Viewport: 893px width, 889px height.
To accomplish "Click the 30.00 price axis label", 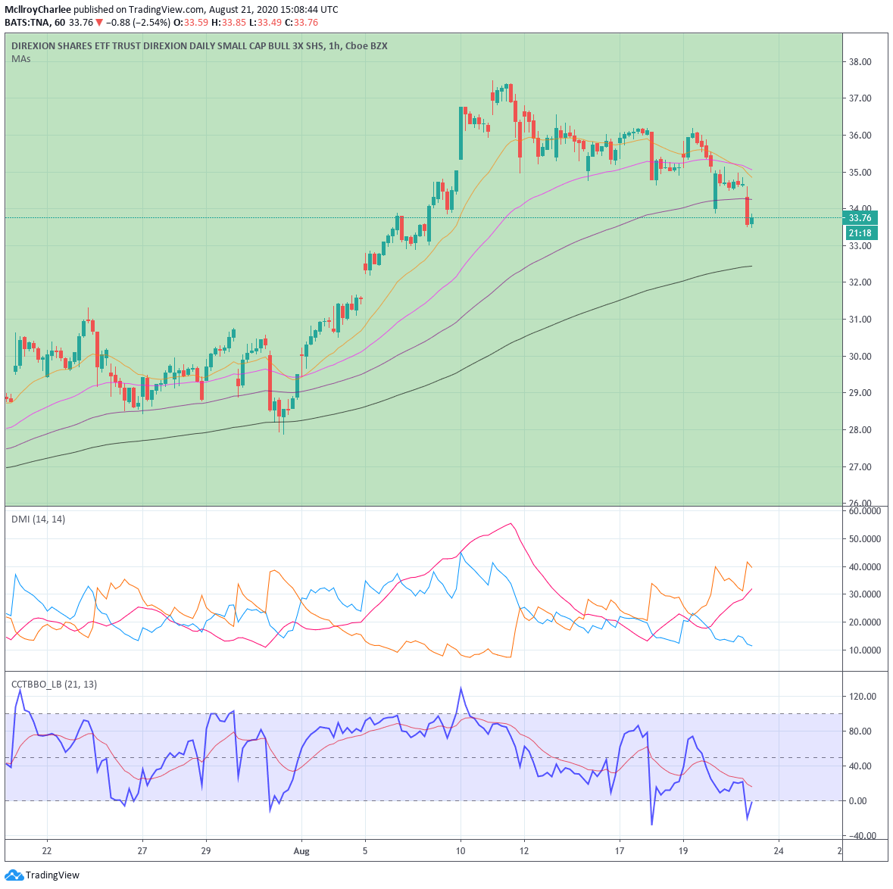I will click(x=860, y=357).
